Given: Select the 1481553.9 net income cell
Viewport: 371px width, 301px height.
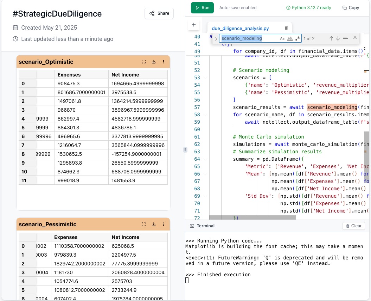Looking at the screenshot, I should coord(138,180).
